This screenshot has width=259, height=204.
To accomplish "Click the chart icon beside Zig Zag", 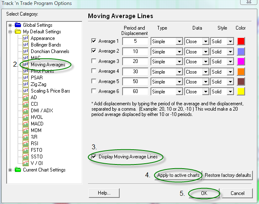I will click(x=25, y=84).
